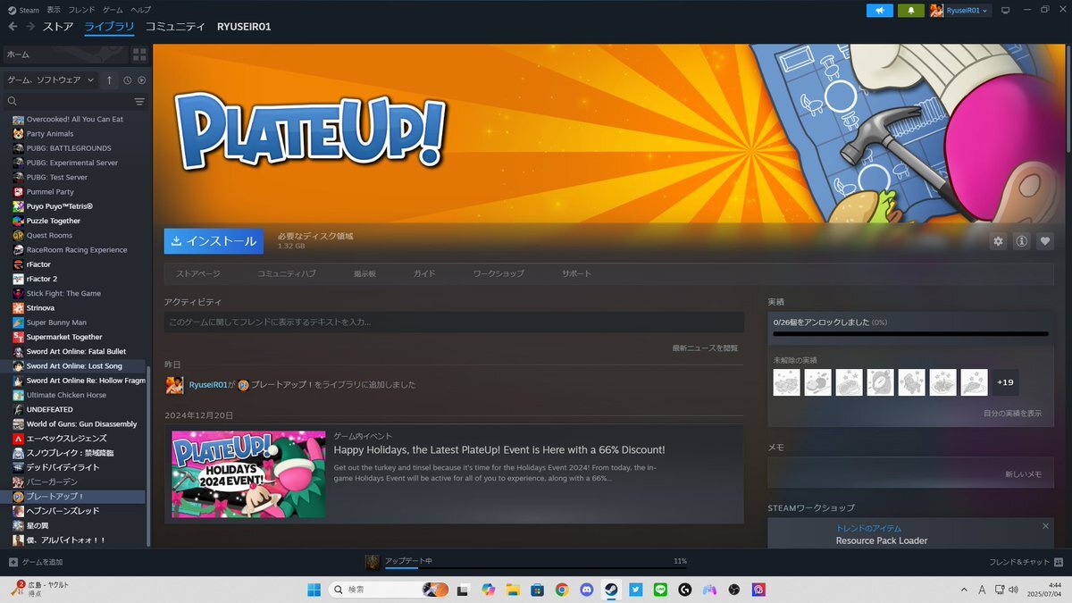Open the コミュニティハブ link
Image resolution: width=1072 pixels, height=603 pixels.
(287, 273)
